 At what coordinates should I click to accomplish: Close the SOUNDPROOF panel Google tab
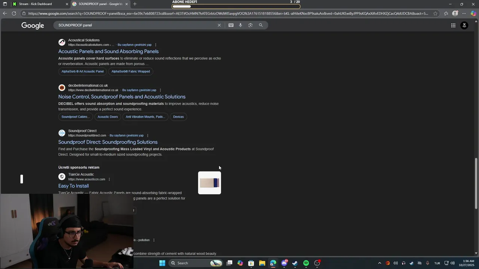[x=126, y=4]
